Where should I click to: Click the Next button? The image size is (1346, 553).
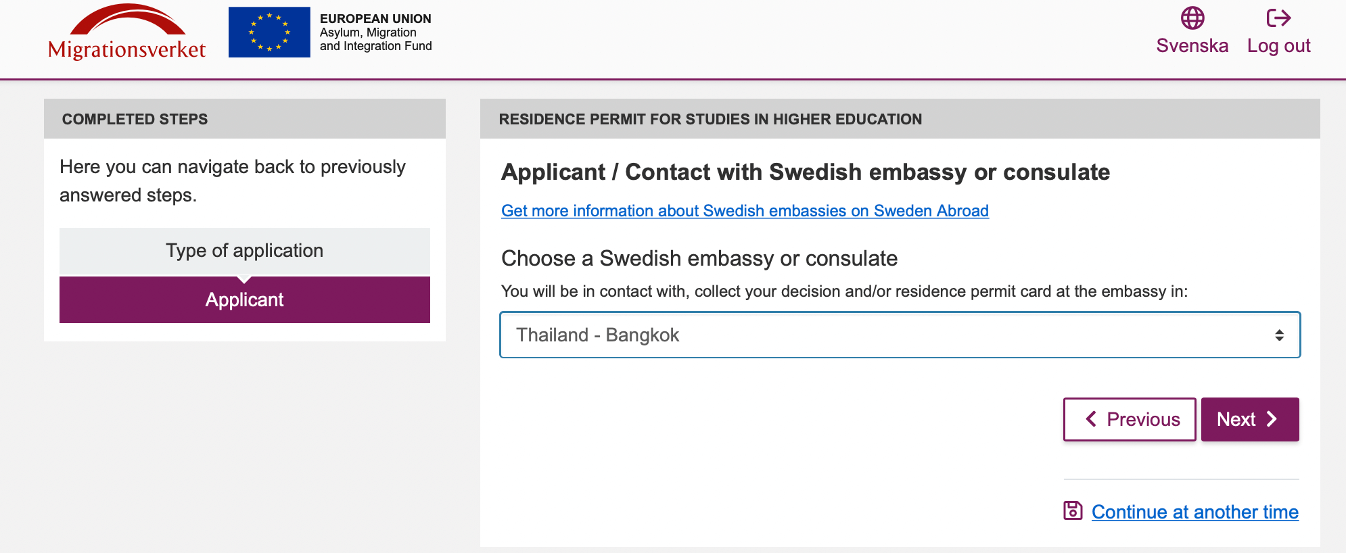[1250, 419]
